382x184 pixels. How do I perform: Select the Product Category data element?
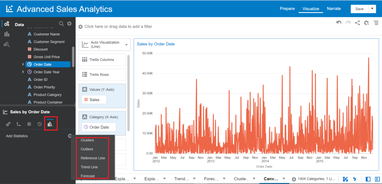pos(47,94)
